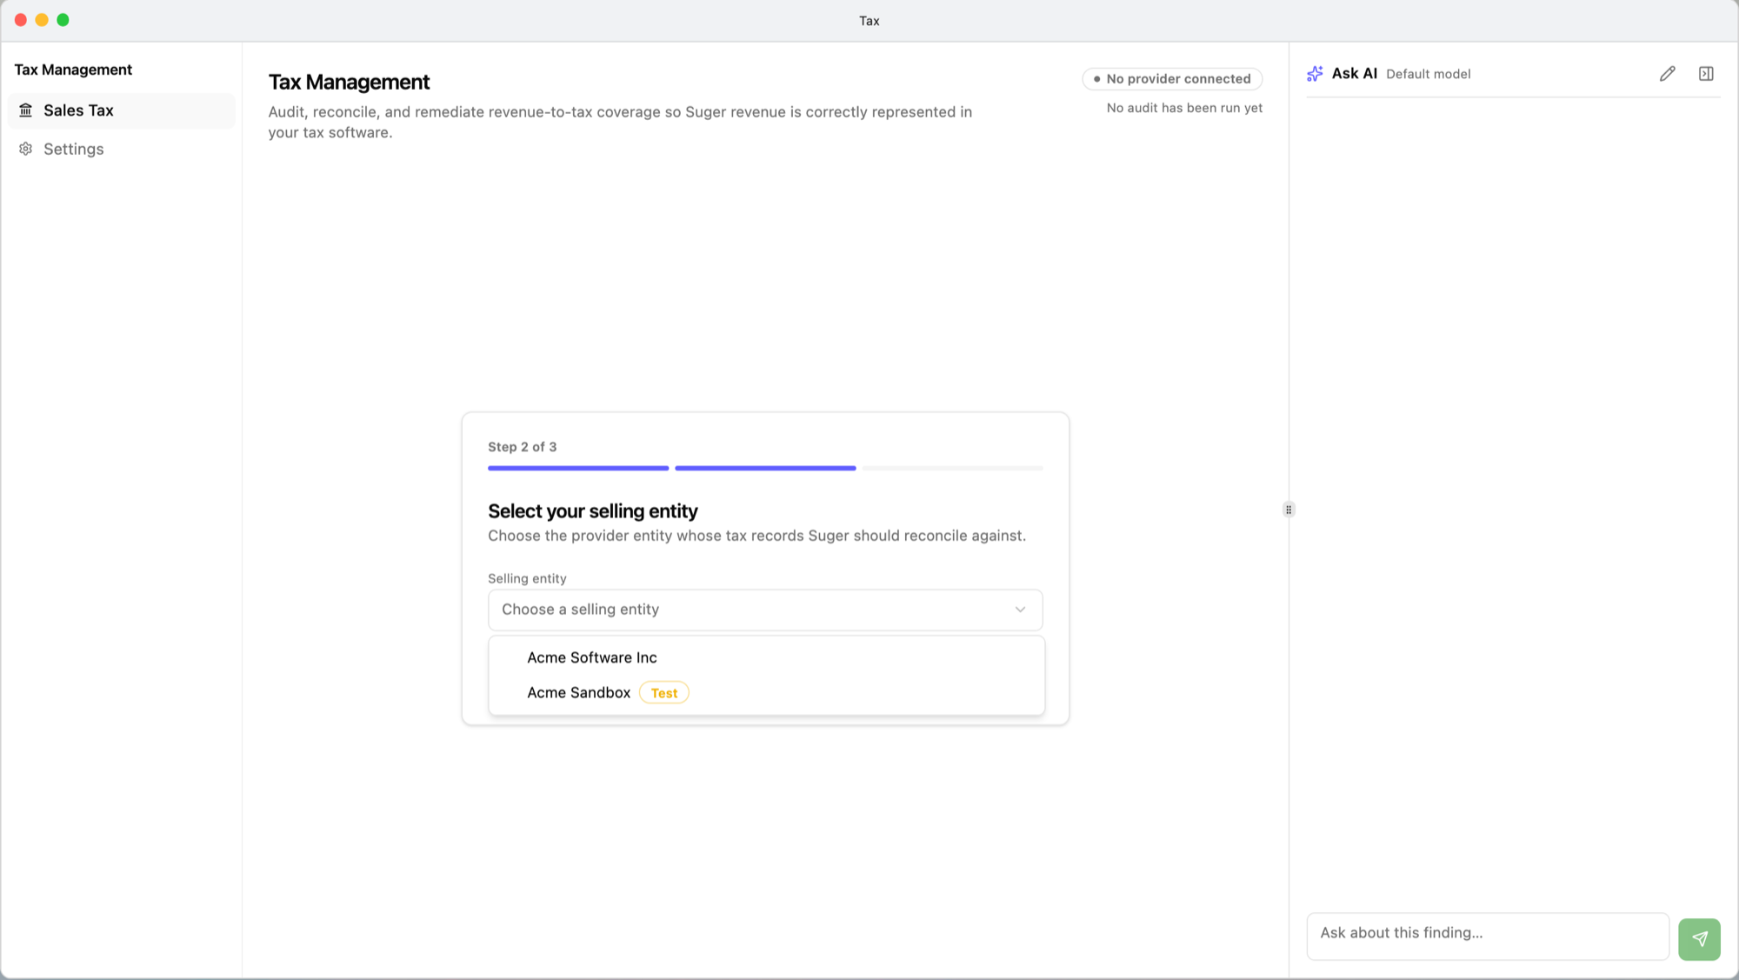Click the chevron in Selling entity field

coord(1020,610)
